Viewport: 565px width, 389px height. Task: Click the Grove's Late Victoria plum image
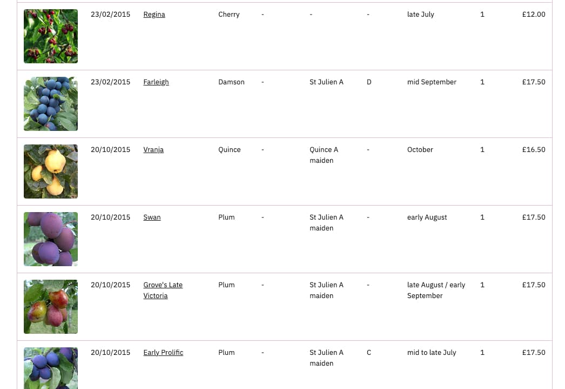click(51, 307)
